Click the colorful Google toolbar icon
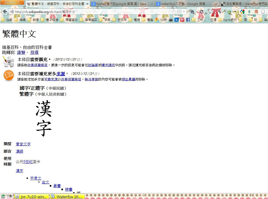The width and height of the screenshot is (268, 199). [242, 12]
